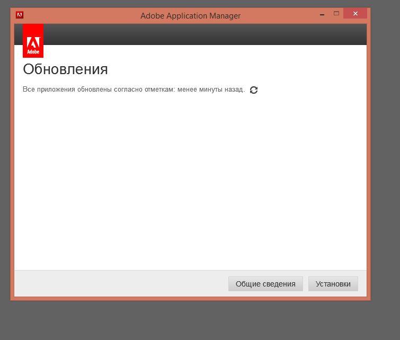Click the 'Все приложения обновлены' status text
Image resolution: width=400 pixels, height=340 pixels.
pyautogui.click(x=134, y=90)
